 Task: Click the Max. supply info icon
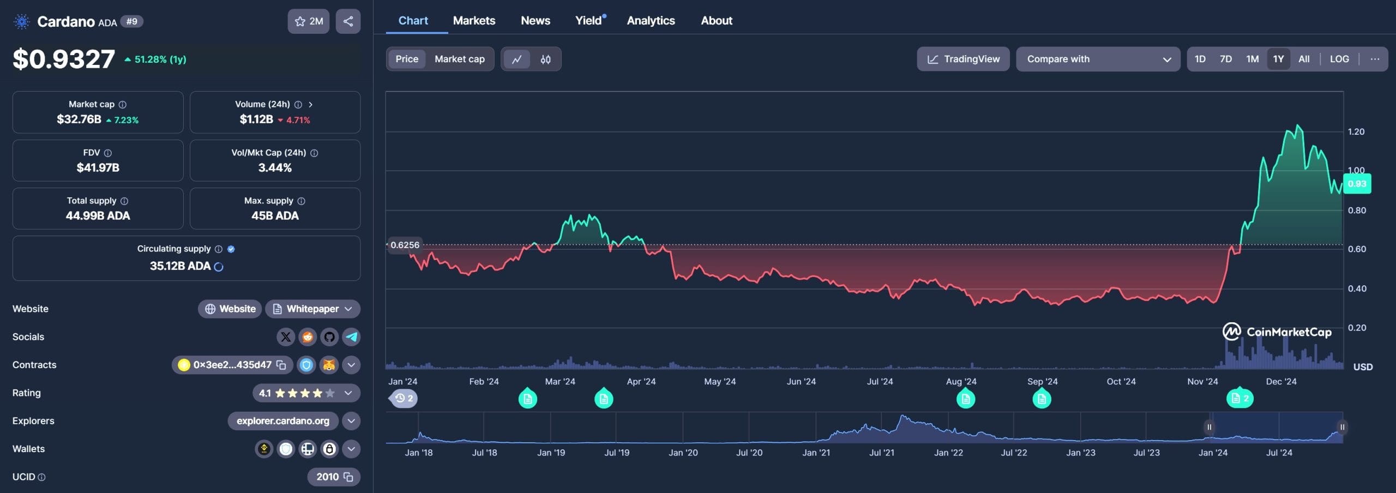click(302, 201)
